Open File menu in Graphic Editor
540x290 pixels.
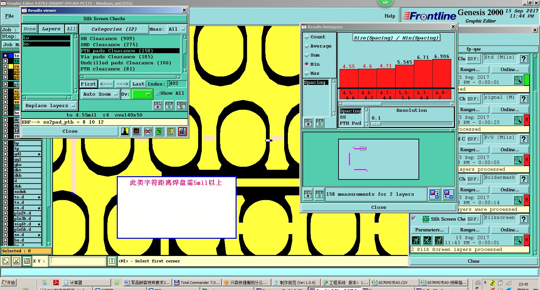click(x=9, y=16)
